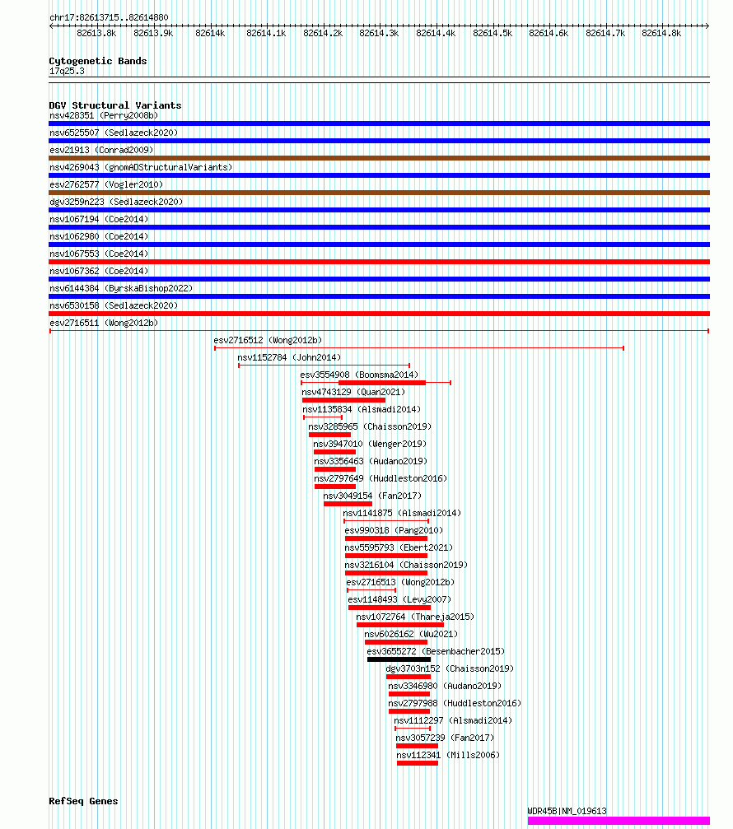Click the black esv3655272 variant bar
The height and width of the screenshot is (829, 733).
(399, 659)
